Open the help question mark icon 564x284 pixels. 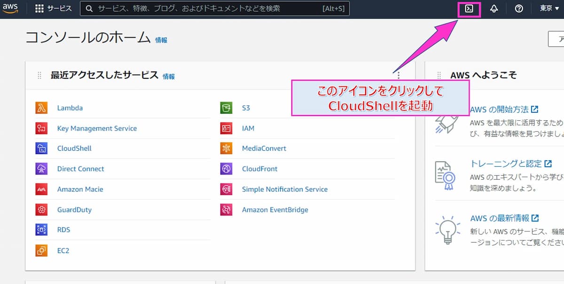click(x=519, y=8)
